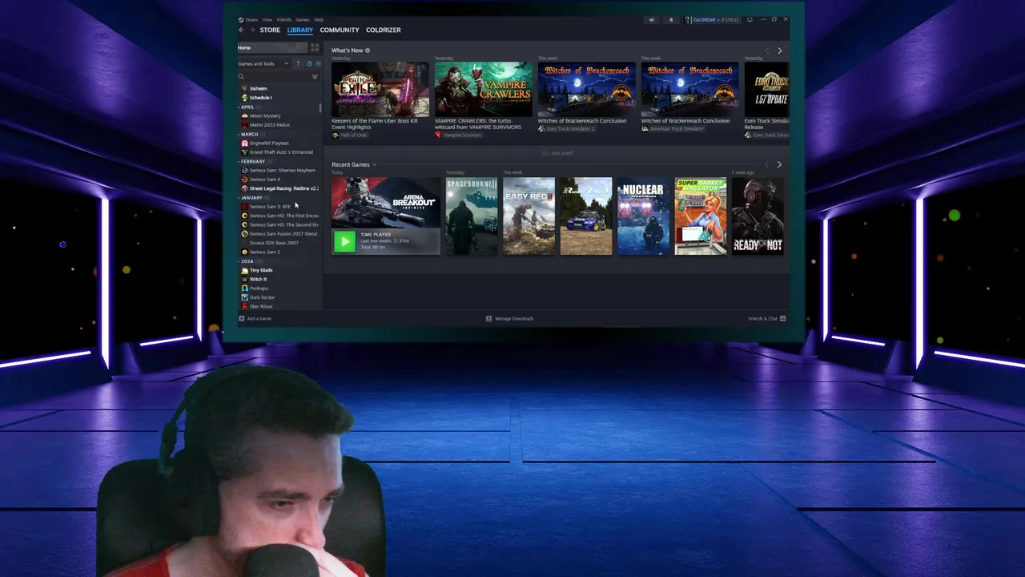
Task: Open the Games menu
Action: click(303, 19)
